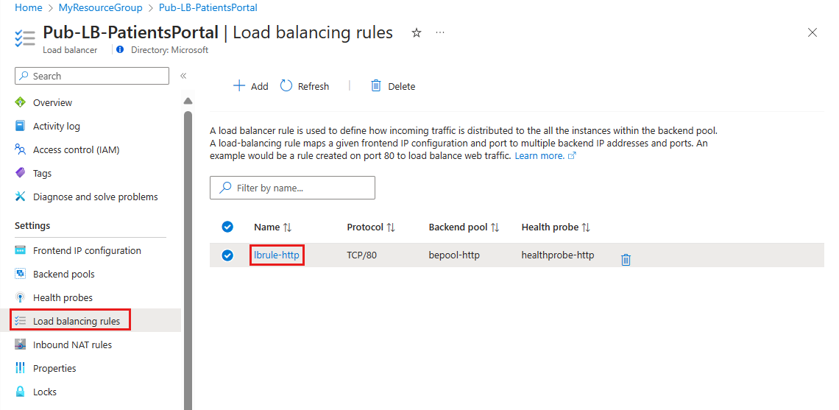
Task: Click the TCP/80 protocol cell
Action: click(x=361, y=255)
